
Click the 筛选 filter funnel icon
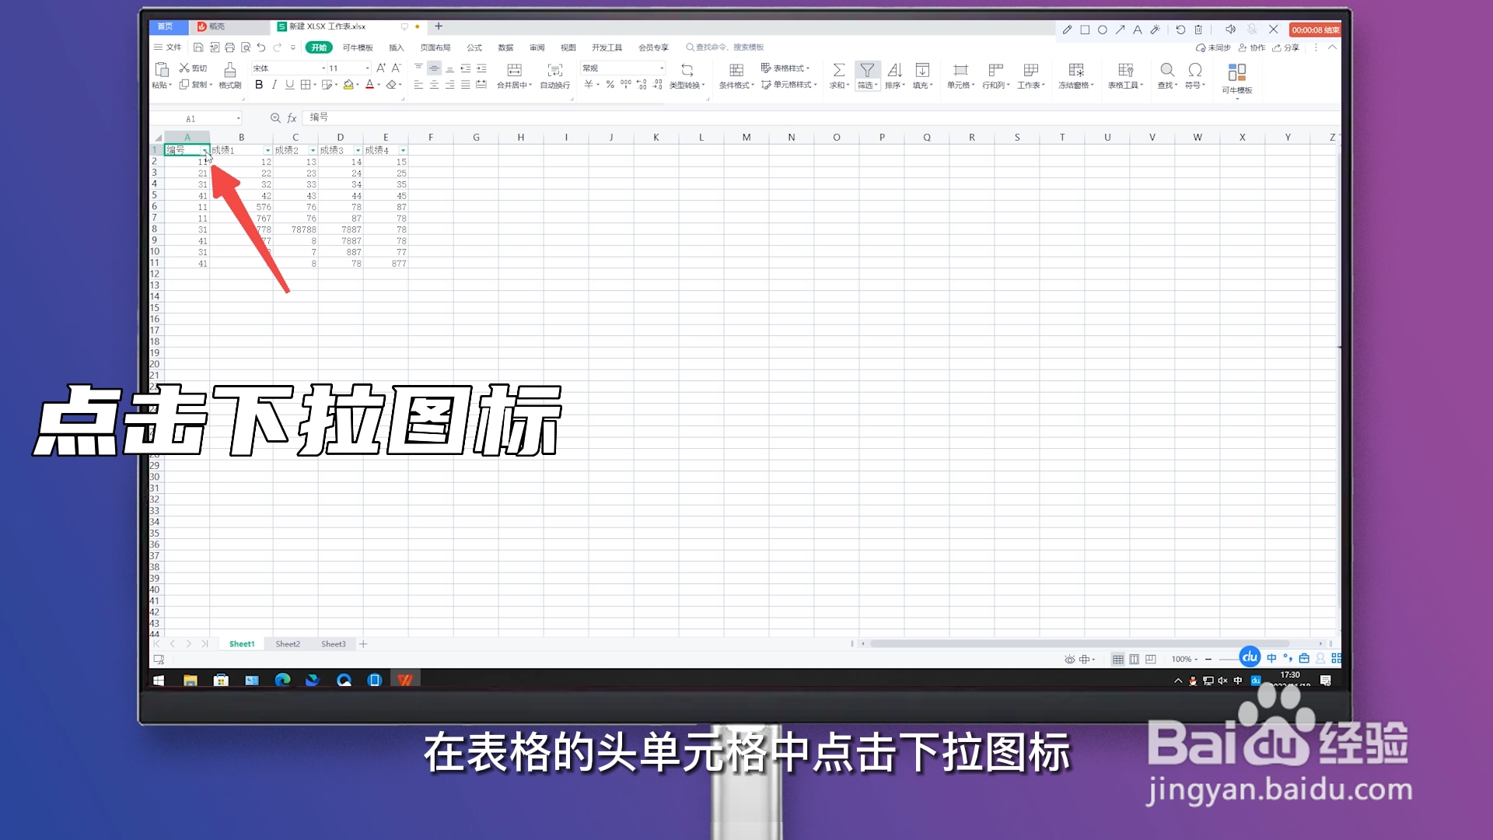(868, 70)
